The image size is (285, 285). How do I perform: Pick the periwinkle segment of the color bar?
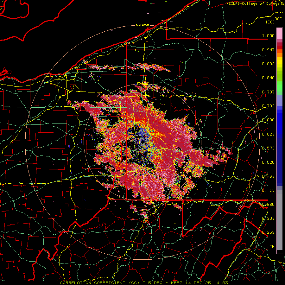[x=280, y=100]
